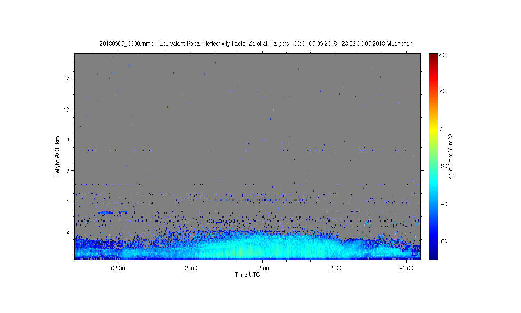The width and height of the screenshot is (521, 313).
Task: Click the height tick label '12'
Action: 67,79
